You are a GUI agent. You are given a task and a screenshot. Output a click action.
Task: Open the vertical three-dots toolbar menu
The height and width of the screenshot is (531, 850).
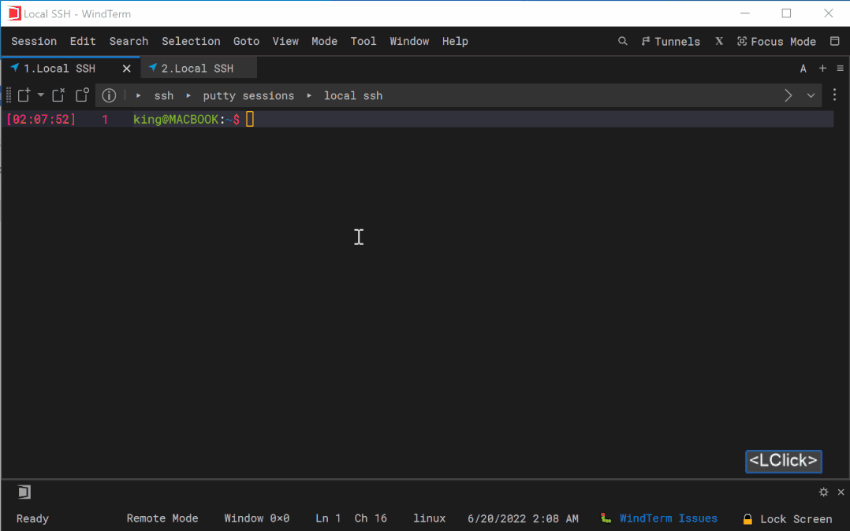coord(835,95)
